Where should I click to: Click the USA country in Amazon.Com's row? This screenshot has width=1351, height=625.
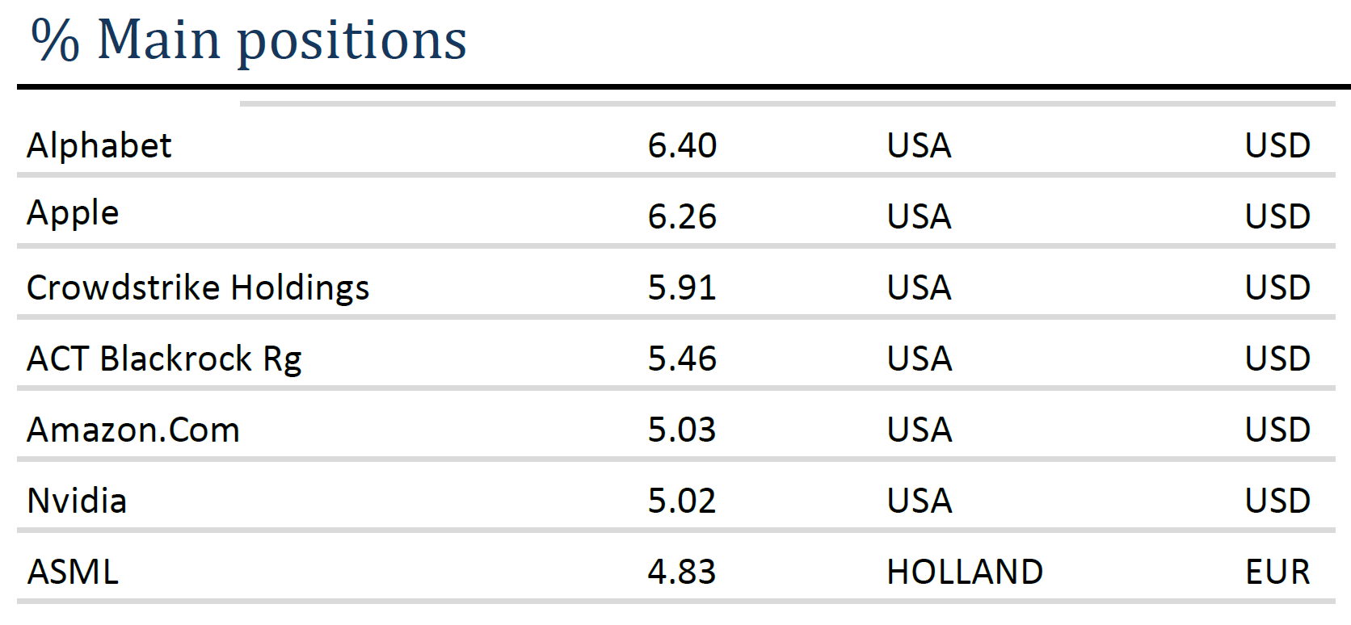tap(920, 430)
